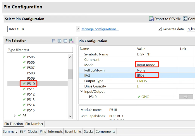196x138 pixels.
Task: Click the sort alphabetically icon in Pin Selection
Action: pos(71,41)
